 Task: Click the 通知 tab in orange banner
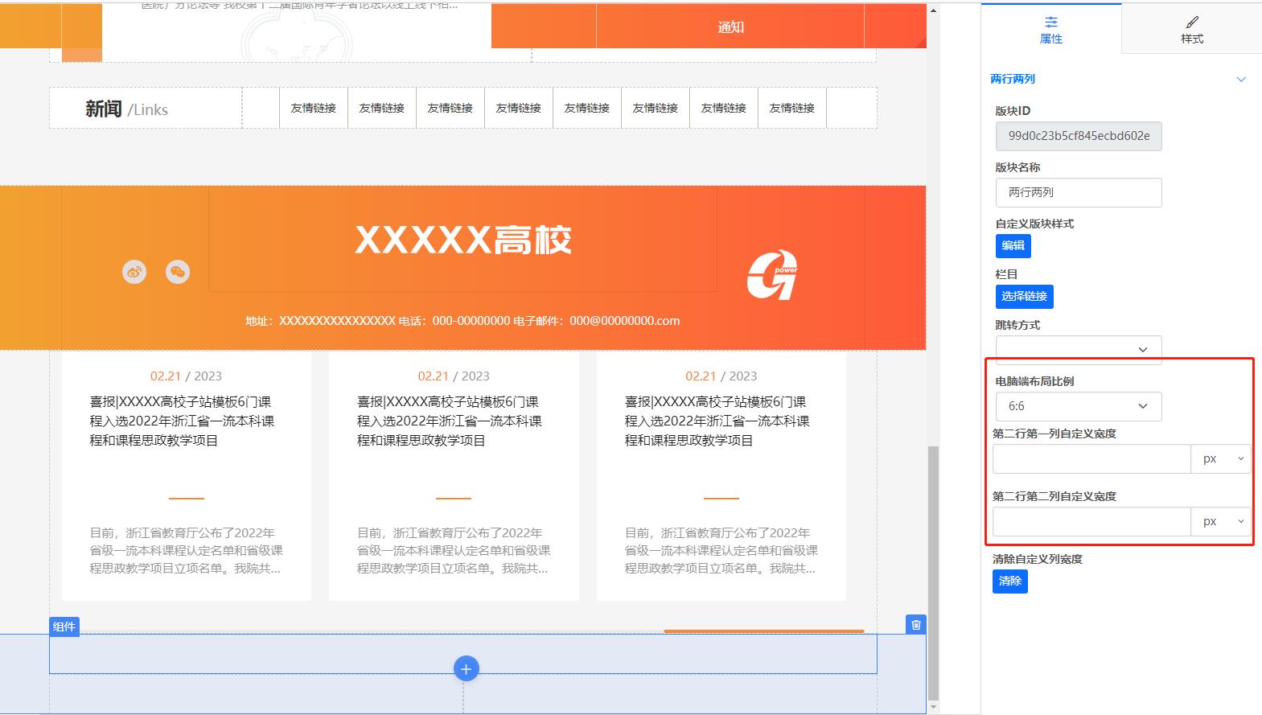coord(730,27)
